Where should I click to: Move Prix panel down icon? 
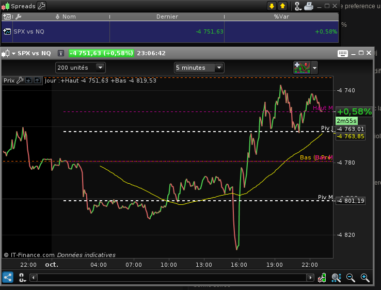point(28,80)
